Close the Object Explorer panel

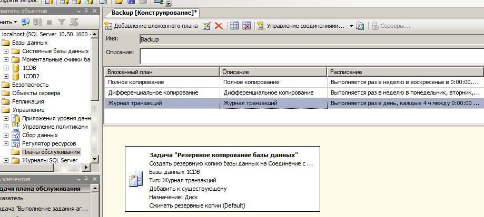[x=94, y=11]
